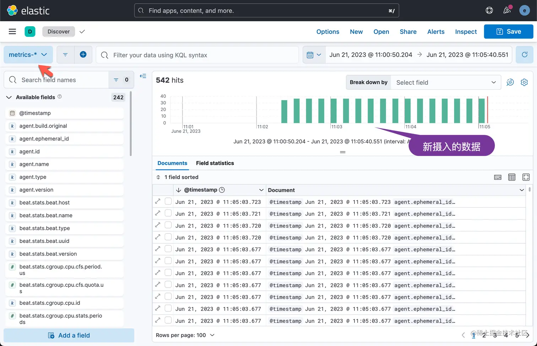The width and height of the screenshot is (537, 346).
Task: Open the help menu lifebuoy icon
Action: point(489,11)
